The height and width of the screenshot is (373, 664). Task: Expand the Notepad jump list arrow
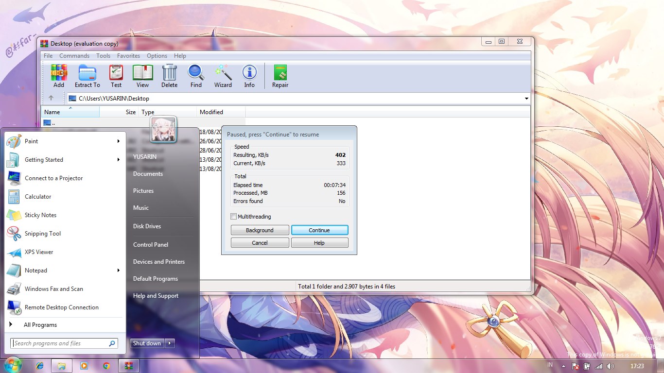pyautogui.click(x=118, y=271)
